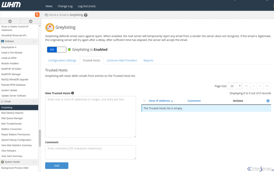274x172 pixels.
Task: Click the Home house icon in breadcrumb
Action: [x=46, y=15]
